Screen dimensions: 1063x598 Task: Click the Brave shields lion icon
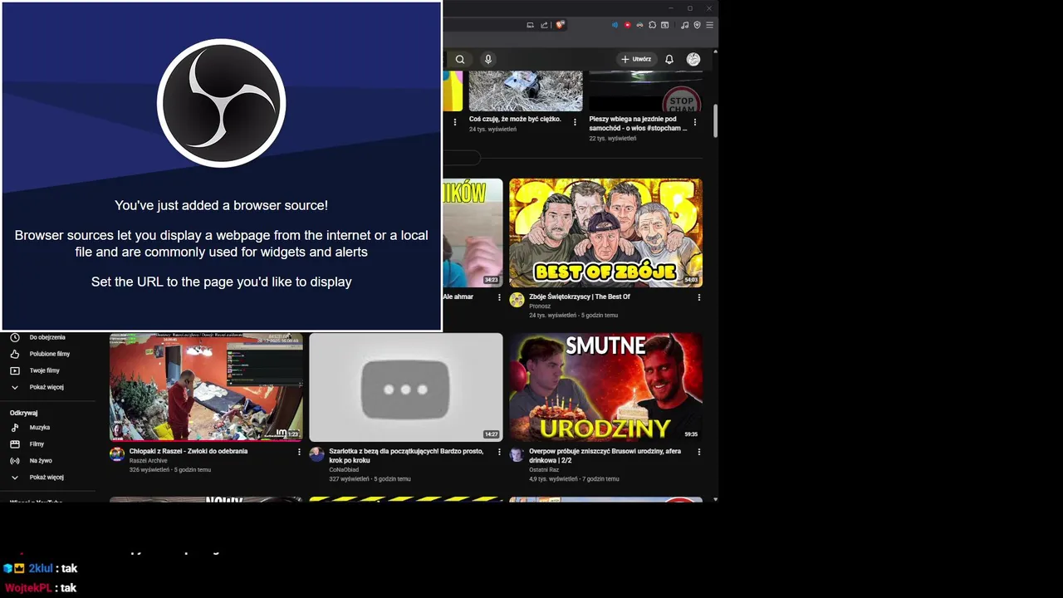[560, 25]
